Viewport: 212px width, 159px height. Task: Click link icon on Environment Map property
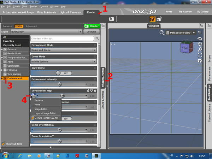88,90
